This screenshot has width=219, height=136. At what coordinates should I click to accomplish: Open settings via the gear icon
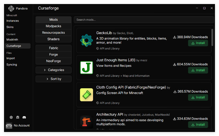click(x=11, y=117)
